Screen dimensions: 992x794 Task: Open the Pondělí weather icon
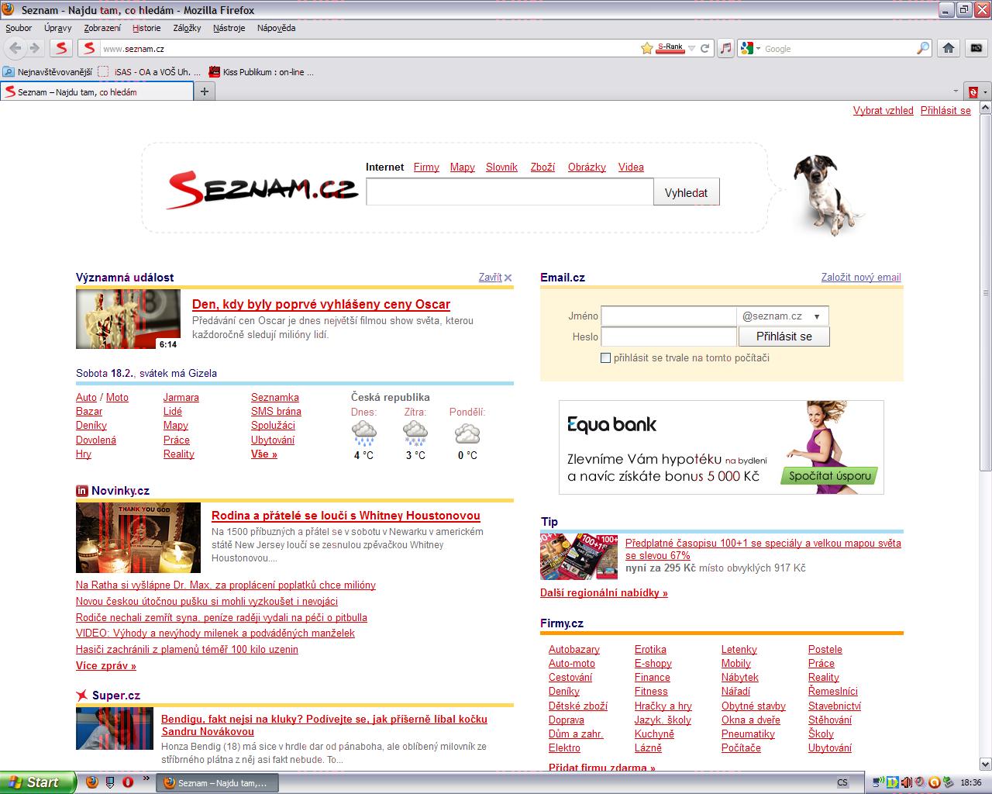[x=467, y=433]
